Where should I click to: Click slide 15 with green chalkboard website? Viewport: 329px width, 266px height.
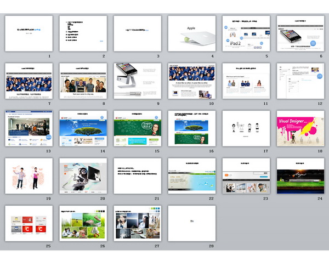tap(137, 128)
